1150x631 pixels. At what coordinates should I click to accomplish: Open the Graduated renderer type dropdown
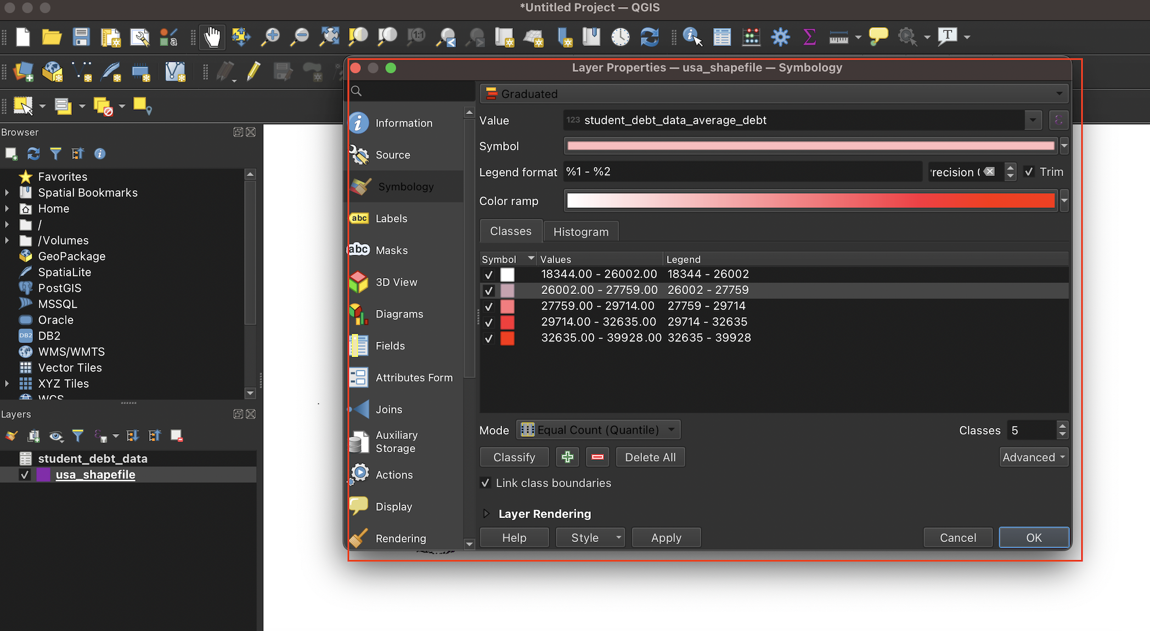[x=774, y=94]
